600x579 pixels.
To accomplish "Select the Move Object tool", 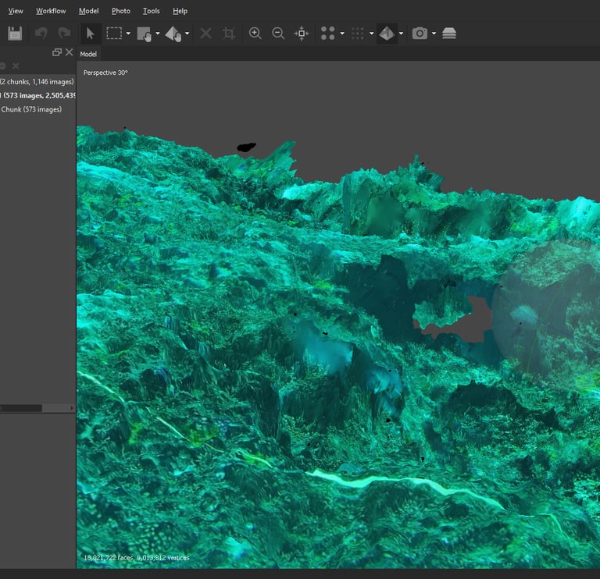I will [173, 34].
